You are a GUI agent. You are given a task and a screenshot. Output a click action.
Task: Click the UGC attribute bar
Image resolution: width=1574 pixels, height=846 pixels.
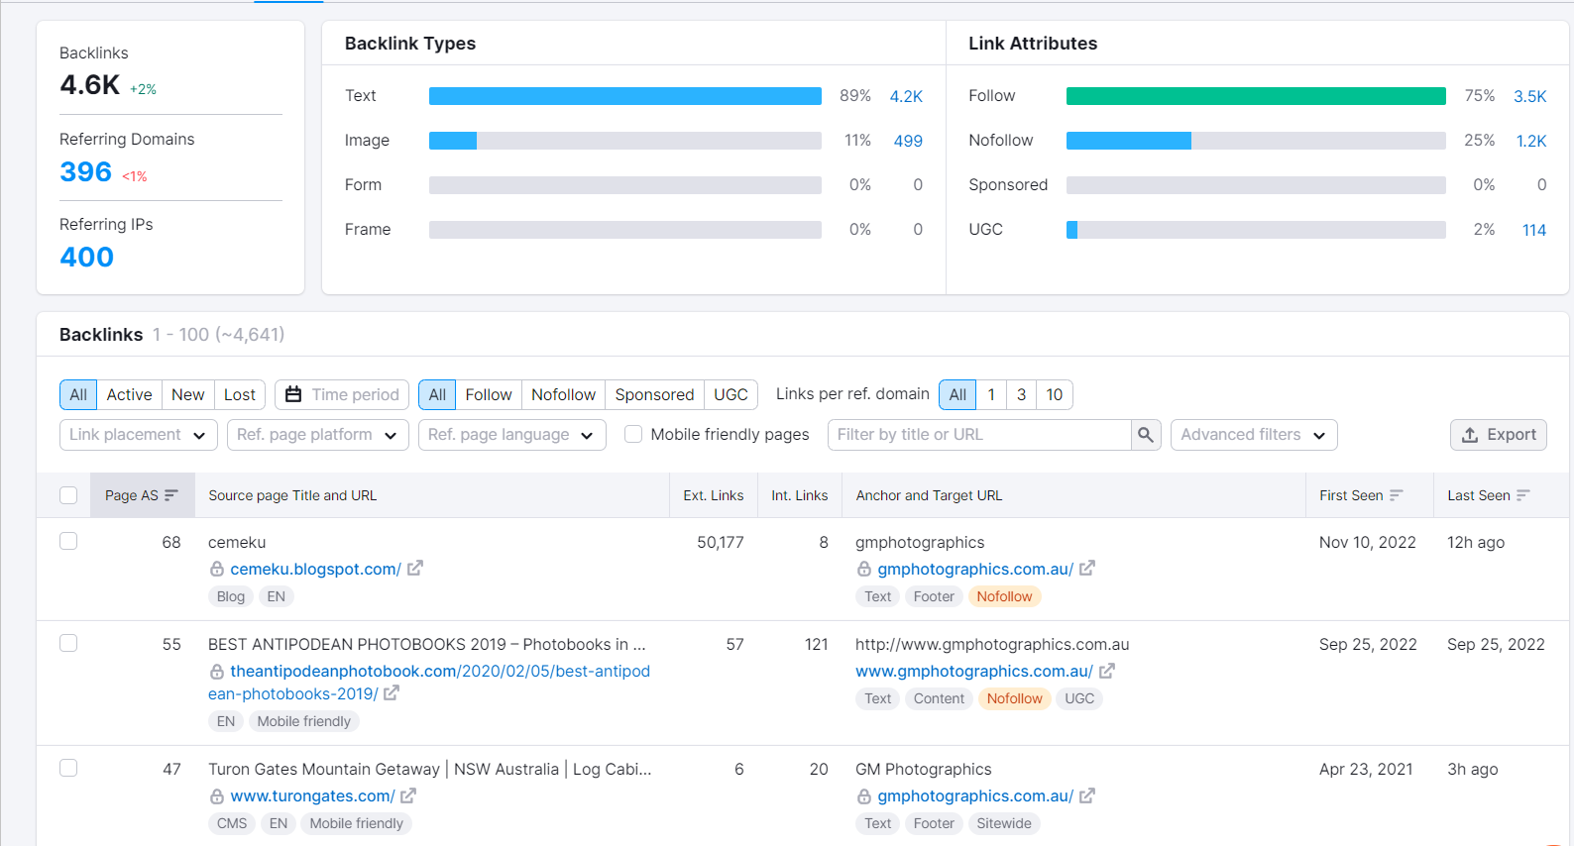(x=1256, y=230)
